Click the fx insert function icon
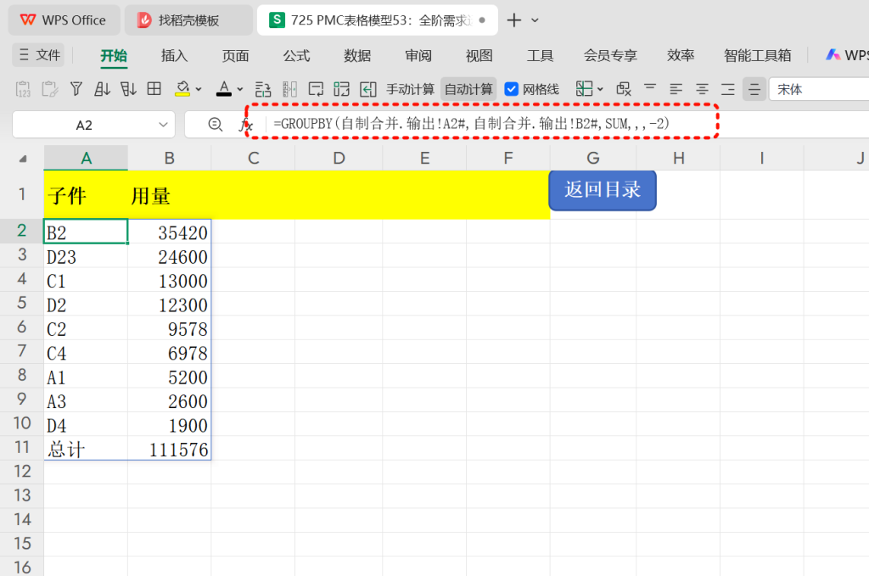The width and height of the screenshot is (869, 576). [245, 126]
